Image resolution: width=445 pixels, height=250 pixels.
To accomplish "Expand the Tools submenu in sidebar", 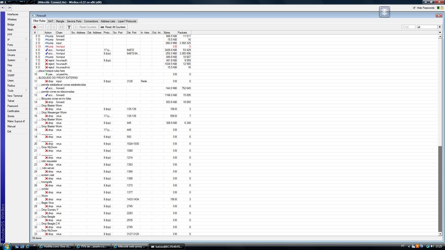I will (26, 91).
